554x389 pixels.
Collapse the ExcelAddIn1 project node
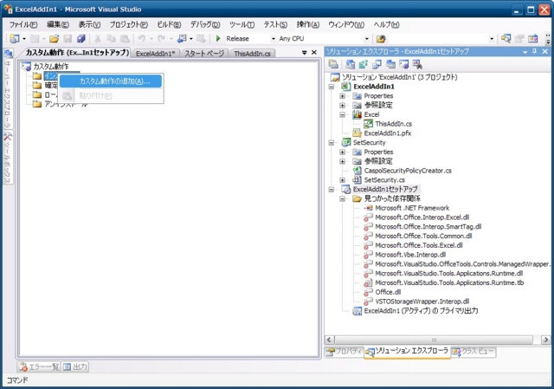[332, 87]
